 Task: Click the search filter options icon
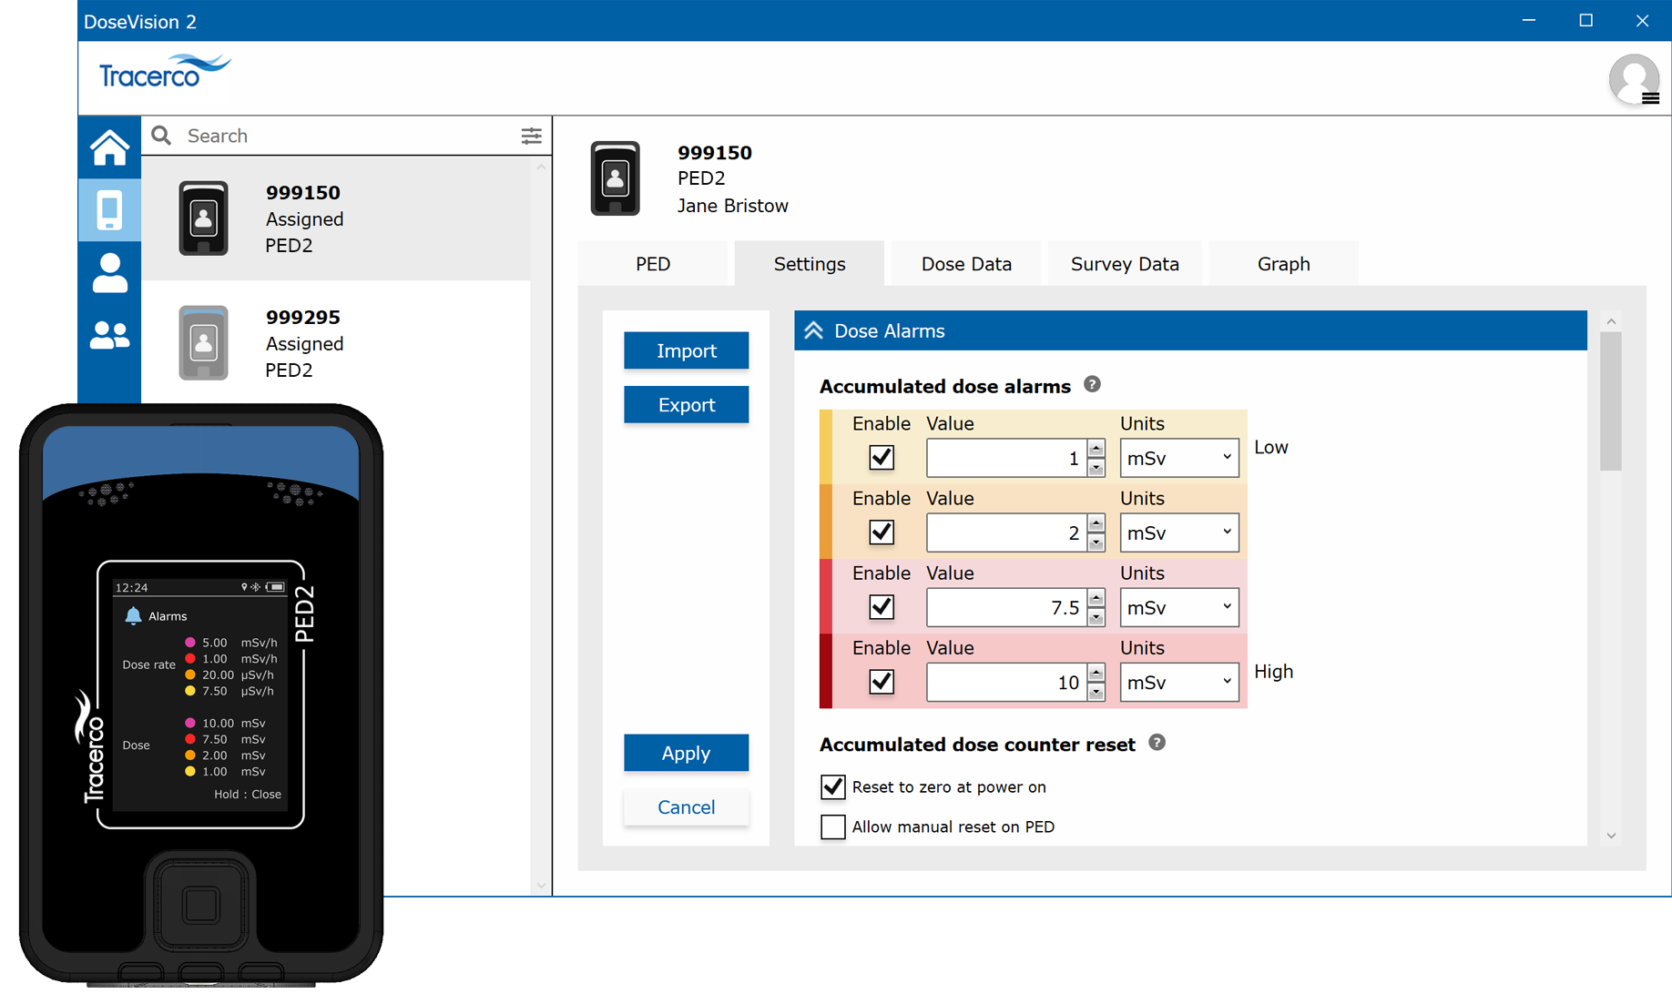click(531, 137)
